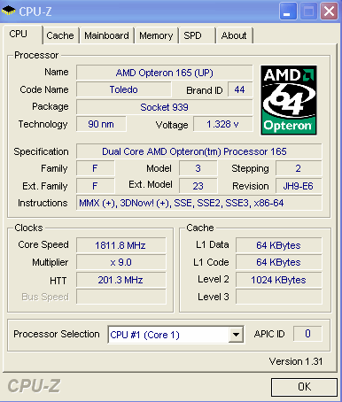This screenshot has height=402, width=342.
Task: Click the CPU-Z title bar text
Action: click(x=35, y=12)
